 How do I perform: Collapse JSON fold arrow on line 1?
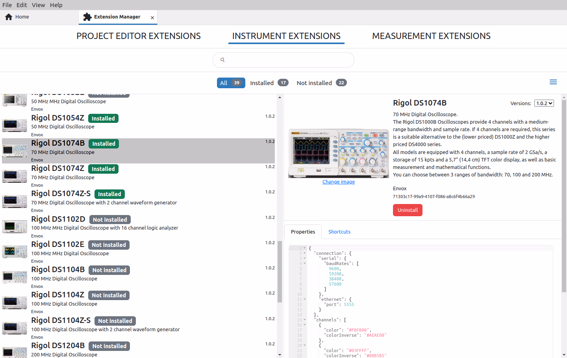[304, 248]
